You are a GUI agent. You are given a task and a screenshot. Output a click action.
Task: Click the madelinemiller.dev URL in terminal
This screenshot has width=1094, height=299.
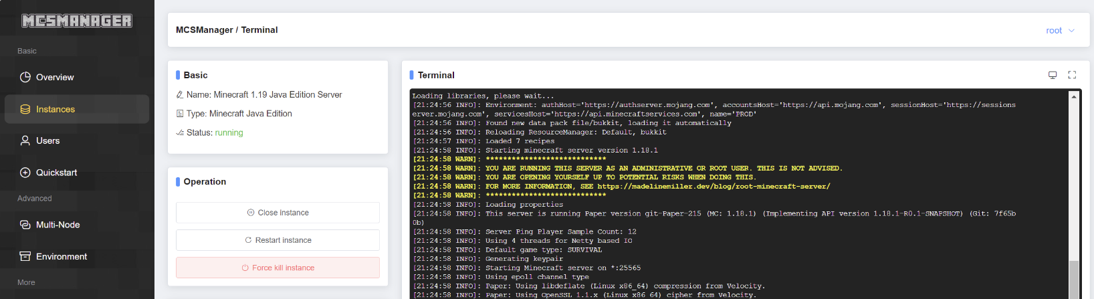pyautogui.click(x=714, y=187)
